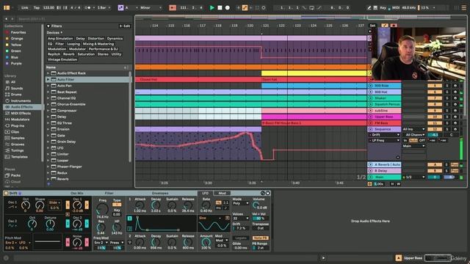Open the Minor scale dropdown
470x264 pixels.
pos(151,8)
